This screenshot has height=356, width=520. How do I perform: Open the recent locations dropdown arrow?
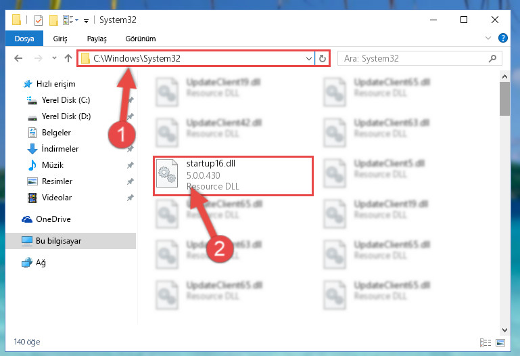point(54,58)
